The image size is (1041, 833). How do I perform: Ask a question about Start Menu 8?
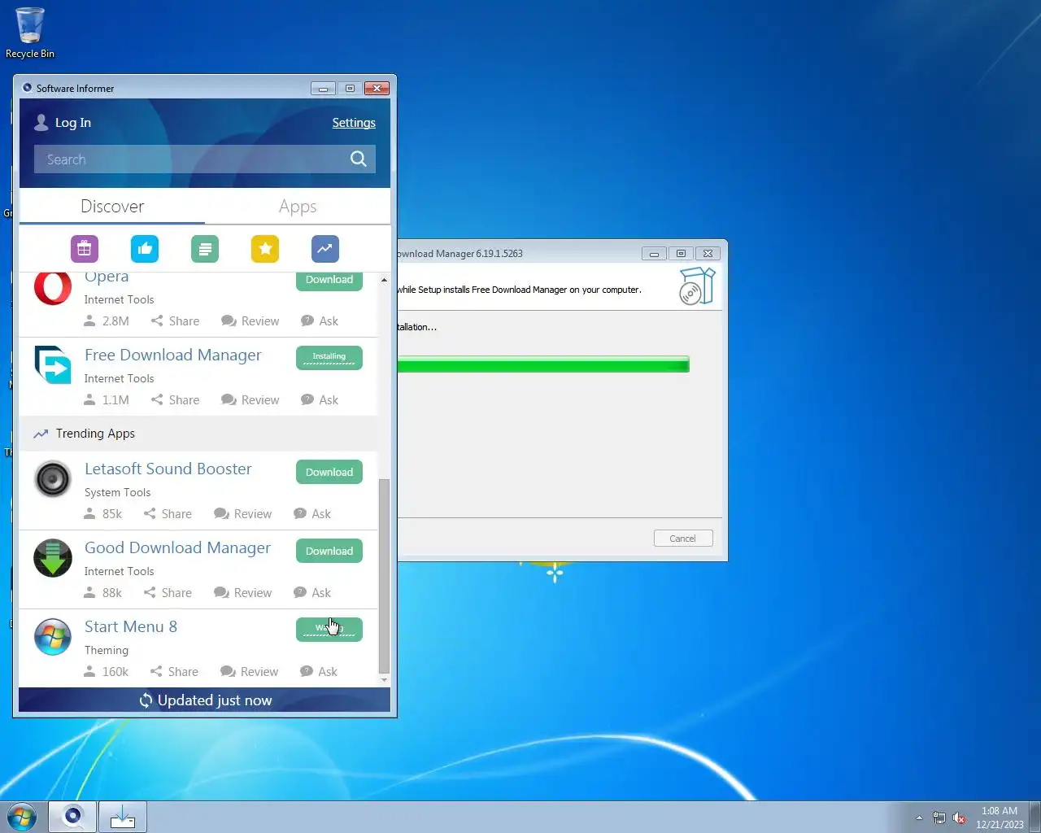point(319,672)
